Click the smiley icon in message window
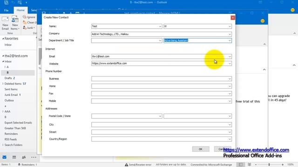 click(263, 21)
